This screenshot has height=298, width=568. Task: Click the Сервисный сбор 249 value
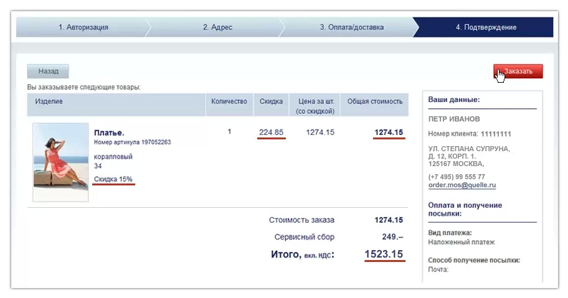392,237
